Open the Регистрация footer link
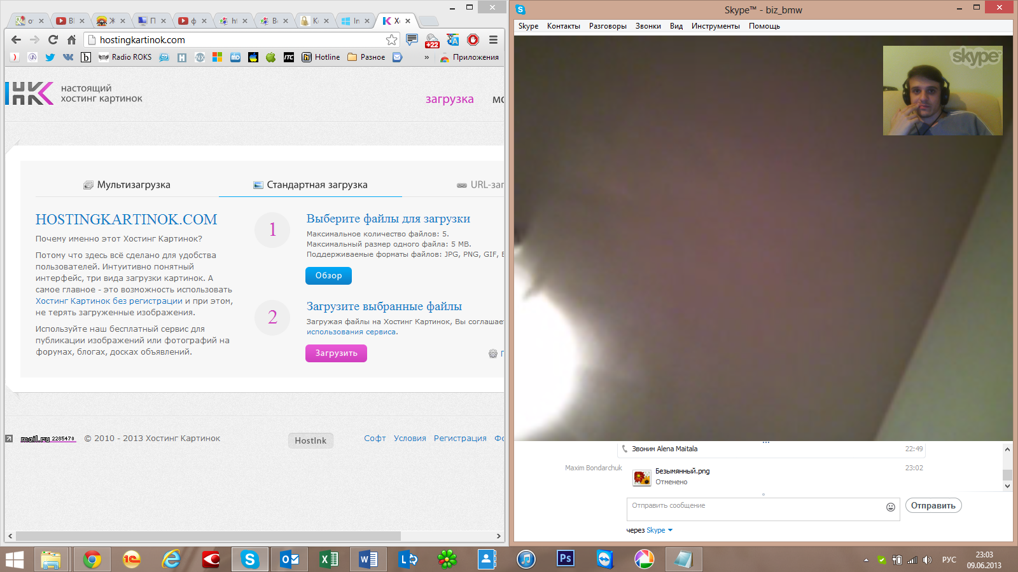The image size is (1018, 572). [x=460, y=439]
